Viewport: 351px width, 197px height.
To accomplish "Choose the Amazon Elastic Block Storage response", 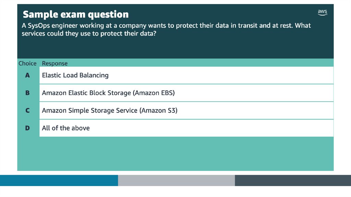I will point(108,93).
